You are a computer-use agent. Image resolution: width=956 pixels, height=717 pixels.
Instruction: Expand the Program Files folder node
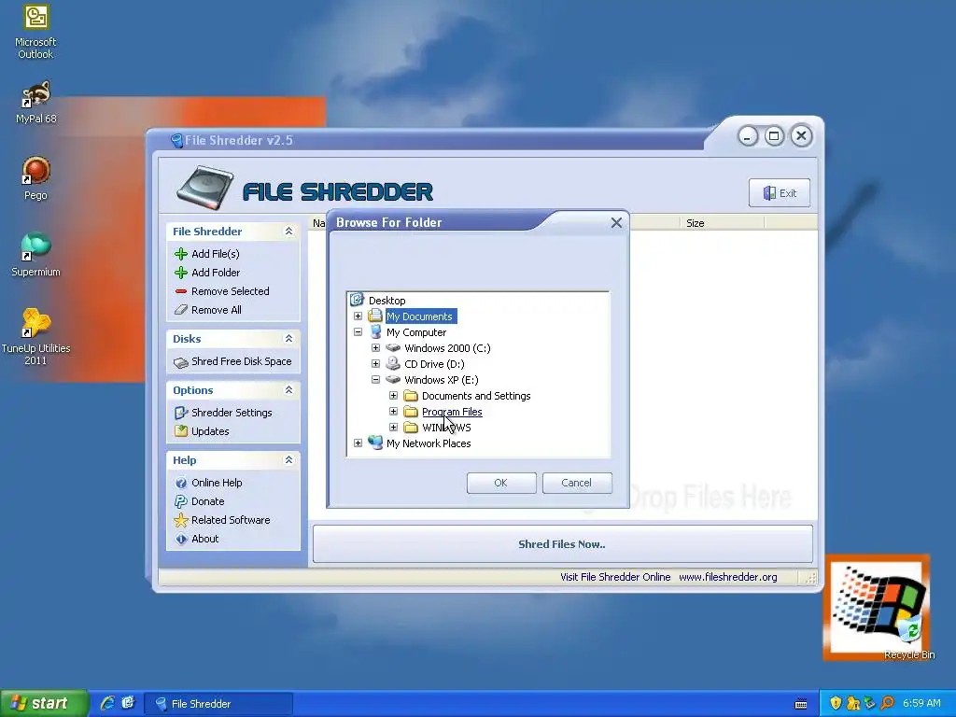pyautogui.click(x=393, y=411)
